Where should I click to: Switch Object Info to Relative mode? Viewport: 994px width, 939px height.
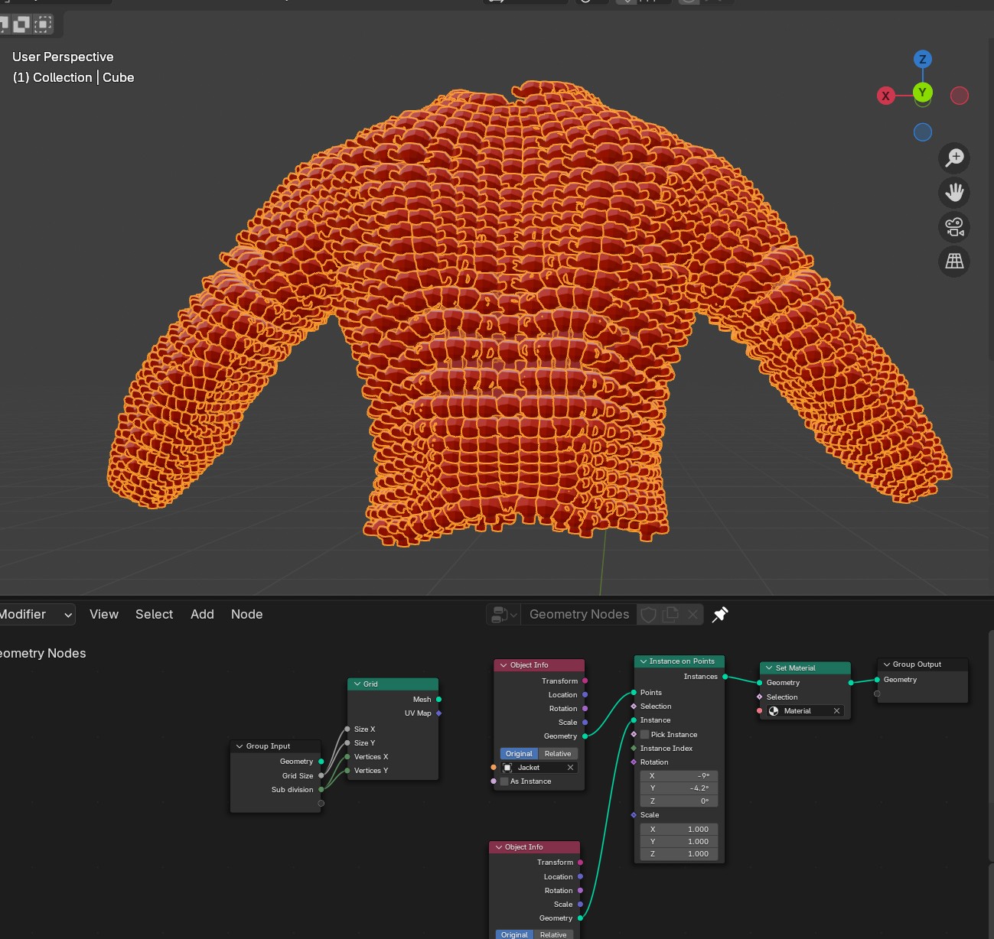(x=558, y=754)
